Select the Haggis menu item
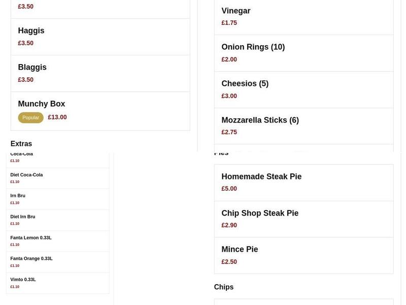406x305 pixels. (31, 30)
